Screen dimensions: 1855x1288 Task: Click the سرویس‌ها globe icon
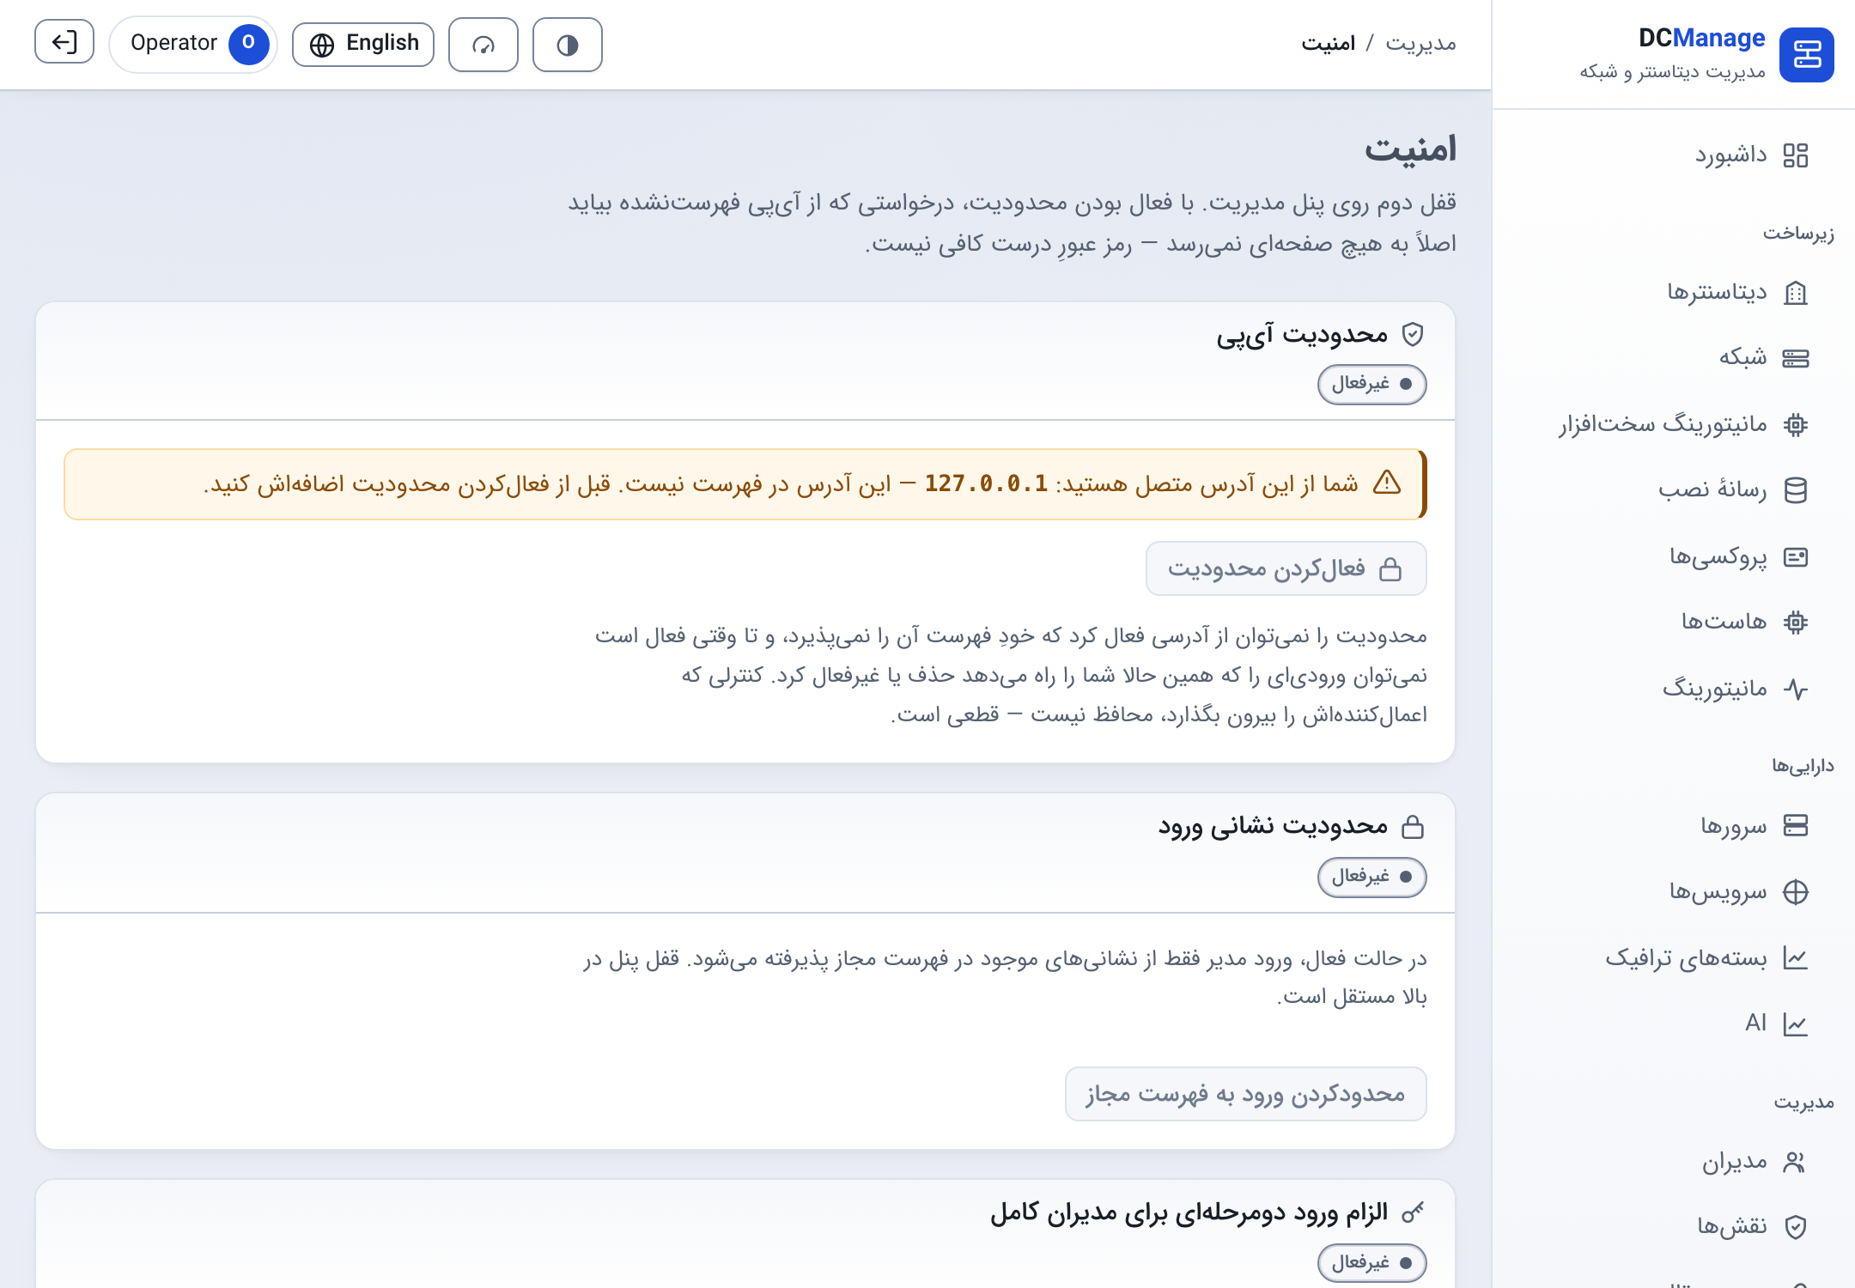[x=1796, y=892]
